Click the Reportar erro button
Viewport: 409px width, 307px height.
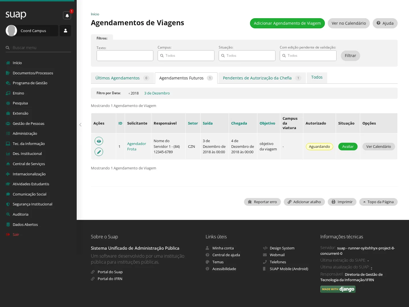point(262,202)
